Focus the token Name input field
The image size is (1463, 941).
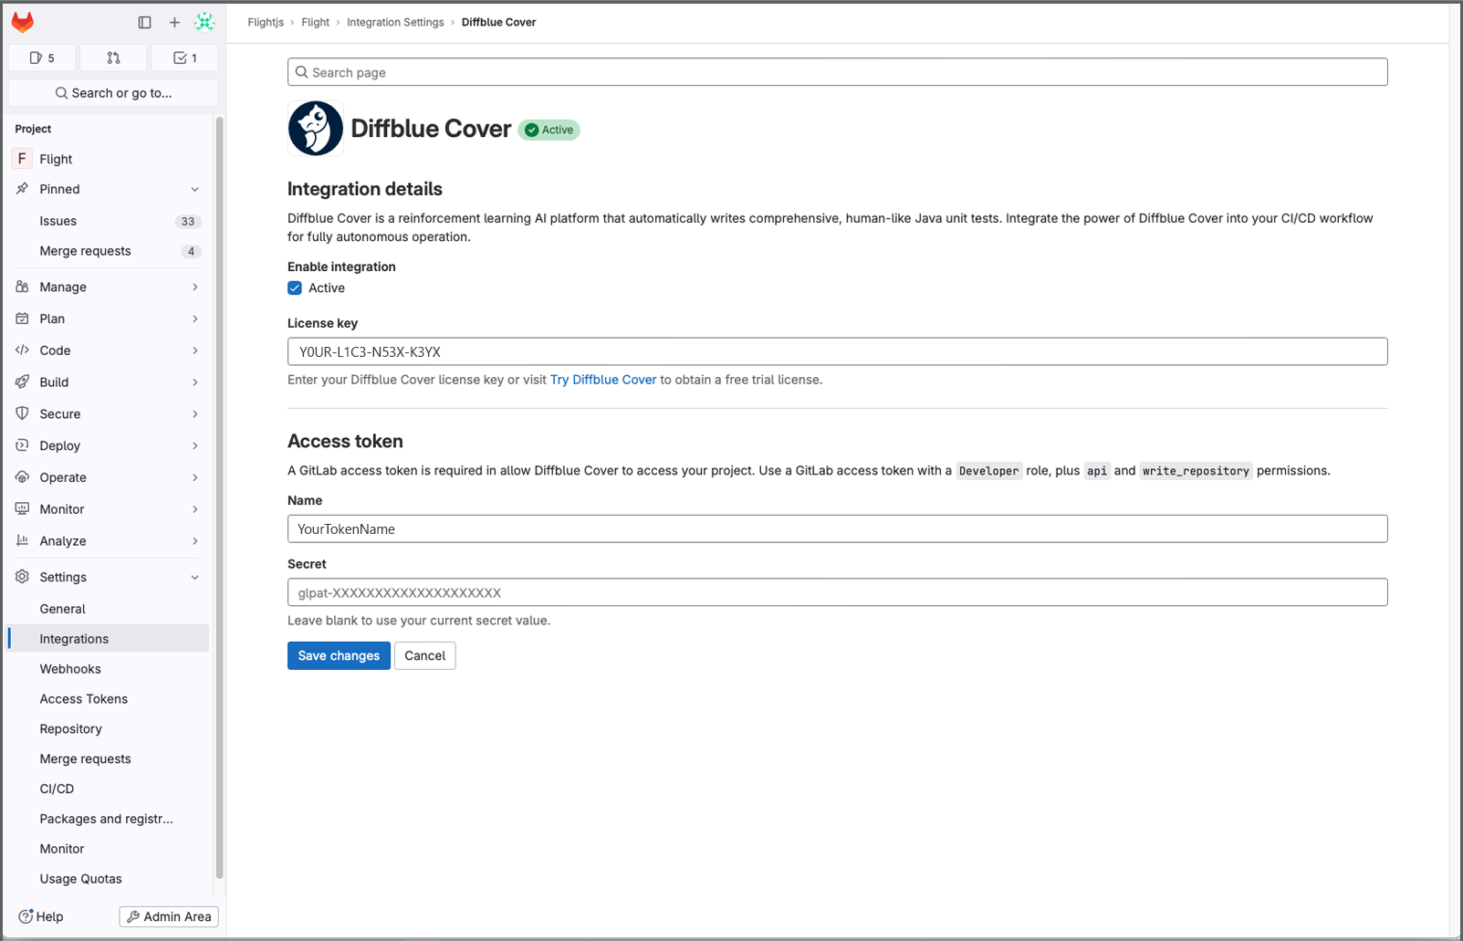pyautogui.click(x=838, y=528)
